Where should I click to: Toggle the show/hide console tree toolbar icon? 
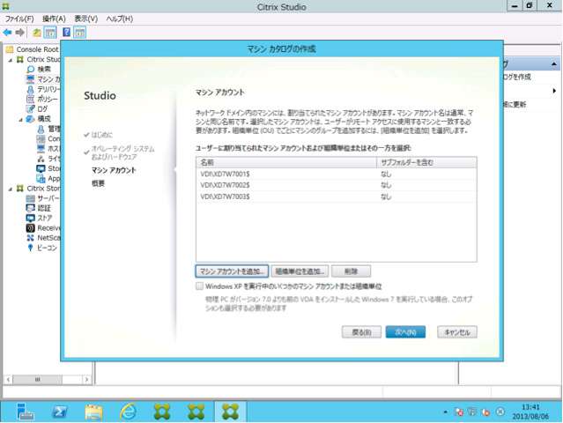(x=50, y=33)
